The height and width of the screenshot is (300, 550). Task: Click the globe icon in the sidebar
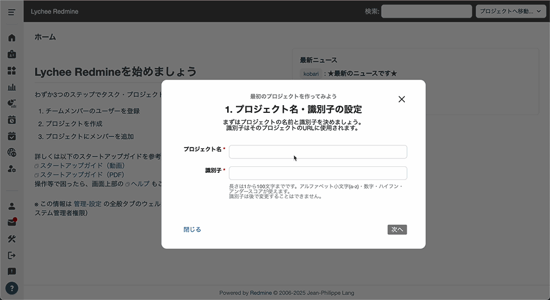pyautogui.click(x=12, y=152)
